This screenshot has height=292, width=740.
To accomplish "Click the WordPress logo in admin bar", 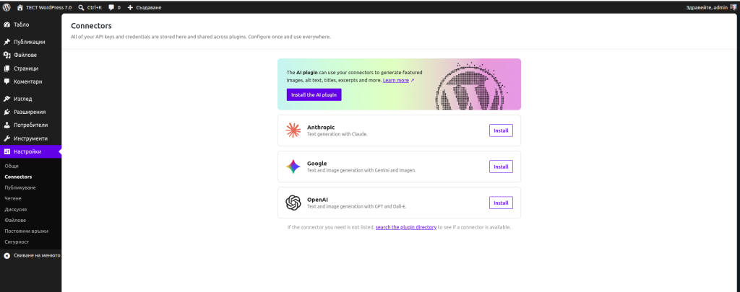I will [7, 6].
